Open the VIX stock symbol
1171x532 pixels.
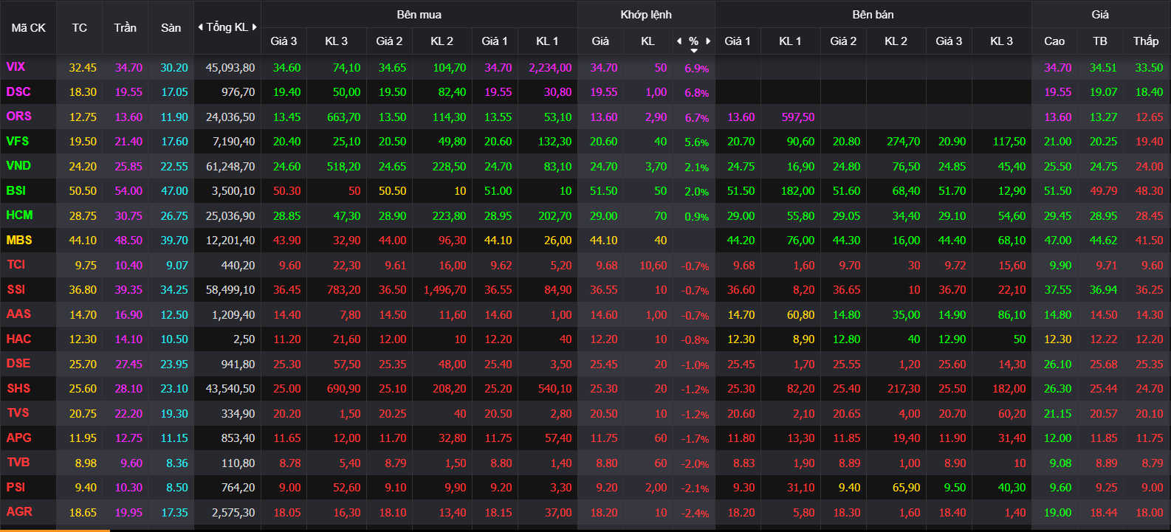pos(16,67)
